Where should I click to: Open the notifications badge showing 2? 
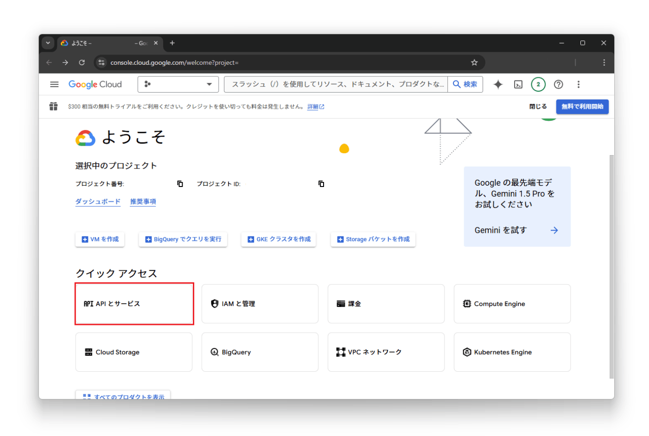coord(538,84)
